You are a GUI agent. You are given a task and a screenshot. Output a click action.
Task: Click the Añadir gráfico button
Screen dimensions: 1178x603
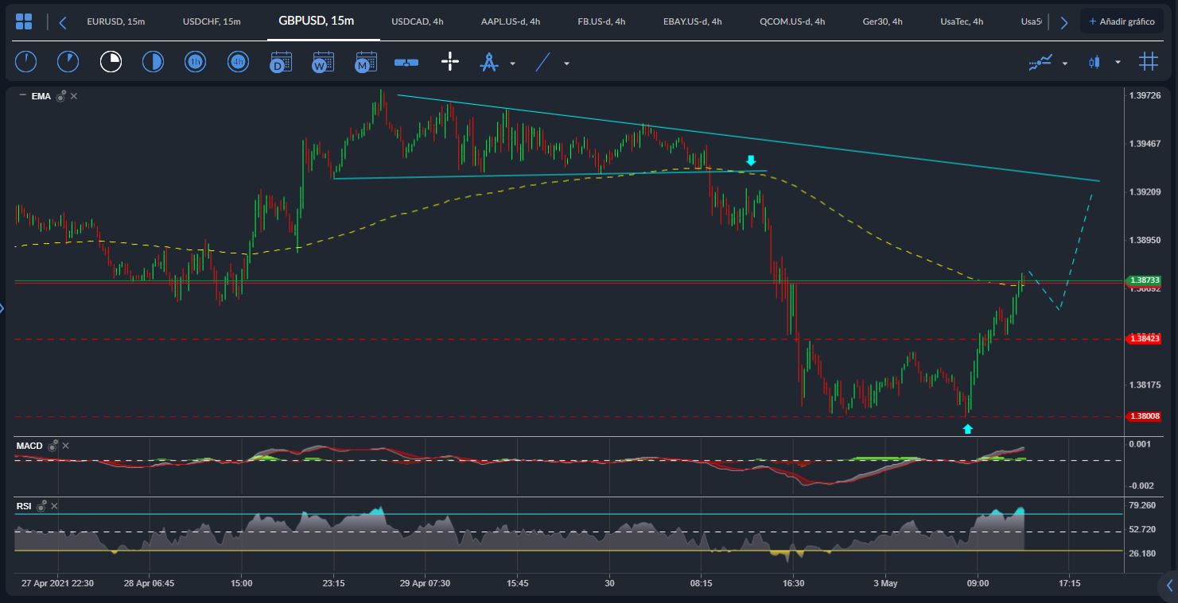point(1122,21)
